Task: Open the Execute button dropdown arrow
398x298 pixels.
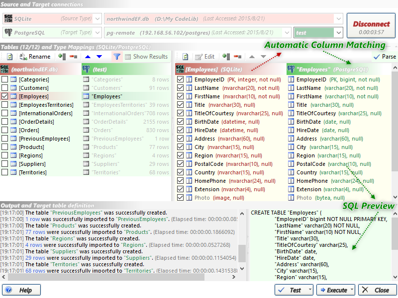Action: tap(352, 290)
